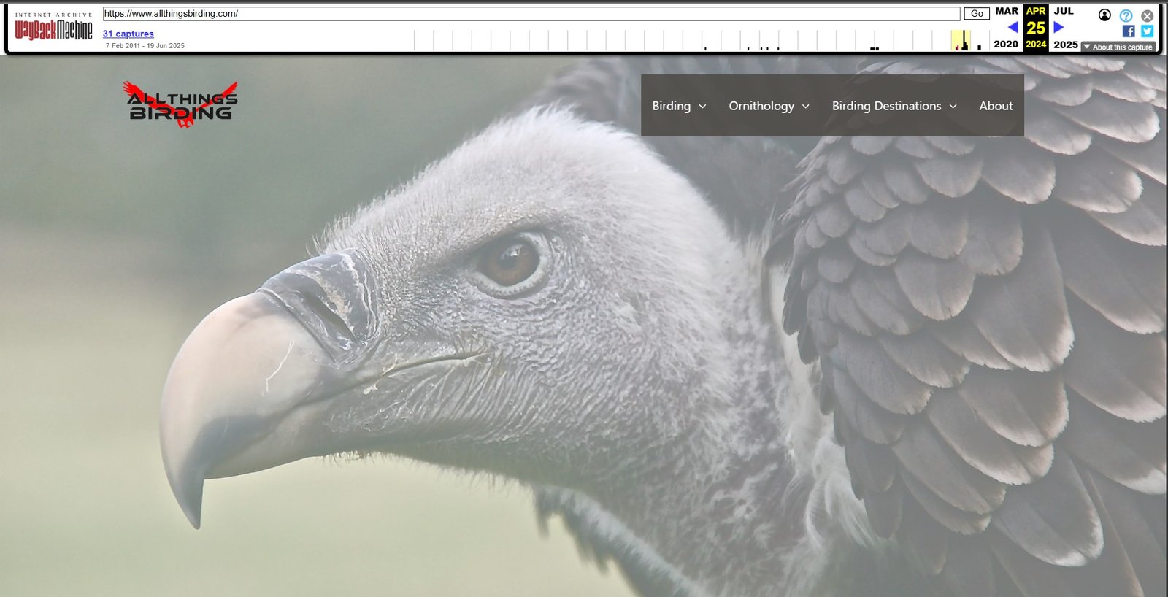The width and height of the screenshot is (1168, 597).
Task: Open the All Things Birding logo home link
Action: click(181, 105)
